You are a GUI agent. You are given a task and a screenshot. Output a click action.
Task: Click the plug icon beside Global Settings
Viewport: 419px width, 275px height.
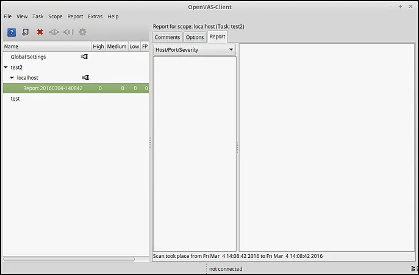pyautogui.click(x=84, y=57)
